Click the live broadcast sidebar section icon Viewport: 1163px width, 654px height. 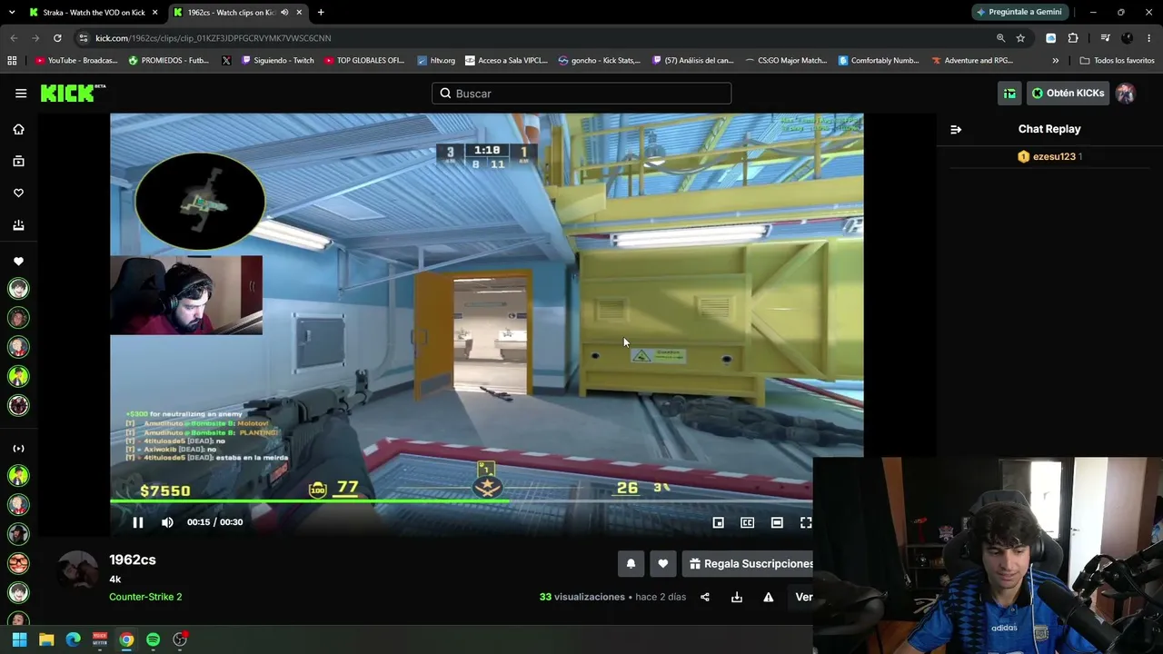[x=18, y=448]
